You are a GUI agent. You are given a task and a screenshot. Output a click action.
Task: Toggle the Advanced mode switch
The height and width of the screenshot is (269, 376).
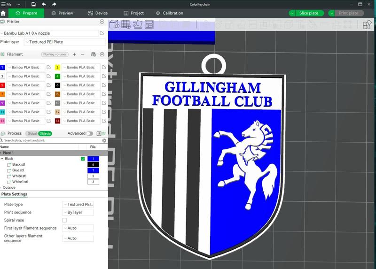tap(90, 133)
